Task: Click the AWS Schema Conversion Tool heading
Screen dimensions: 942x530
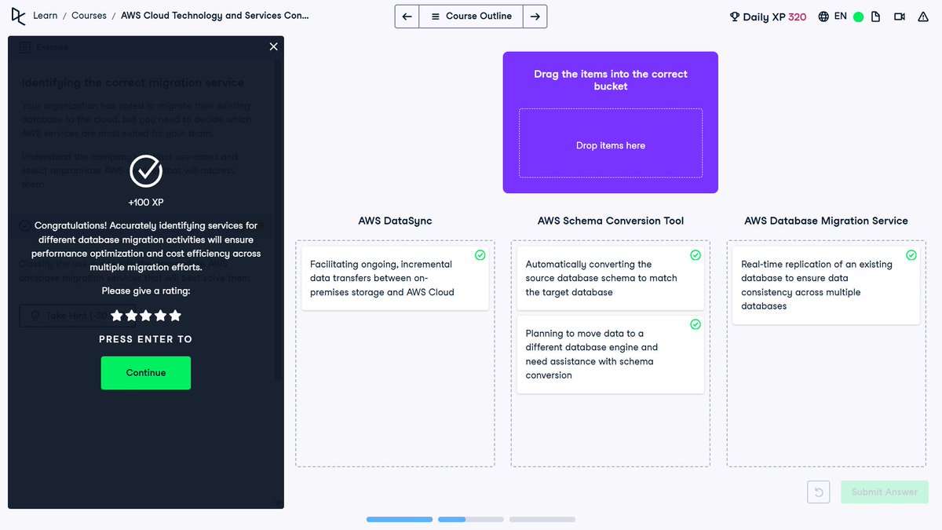Action: (x=611, y=221)
